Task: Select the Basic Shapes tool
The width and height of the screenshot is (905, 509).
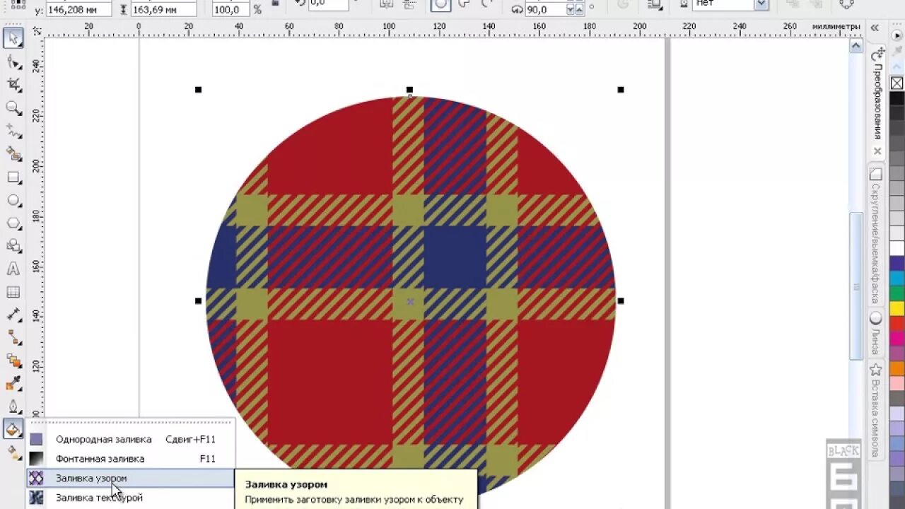Action: pos(13,245)
